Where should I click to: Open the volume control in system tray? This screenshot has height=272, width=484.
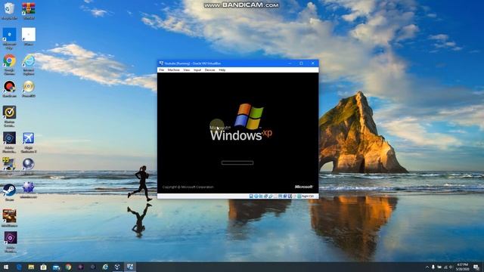coord(451,267)
